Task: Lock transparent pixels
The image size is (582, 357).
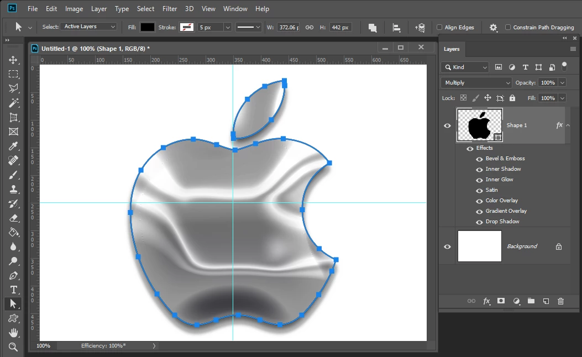Action: coord(463,98)
